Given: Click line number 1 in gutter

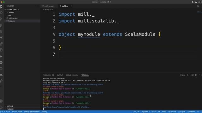Looking at the screenshot, I should coord(54,14).
